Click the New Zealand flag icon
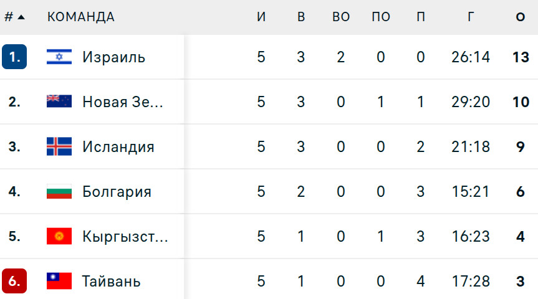The image size is (538, 299). [59, 102]
